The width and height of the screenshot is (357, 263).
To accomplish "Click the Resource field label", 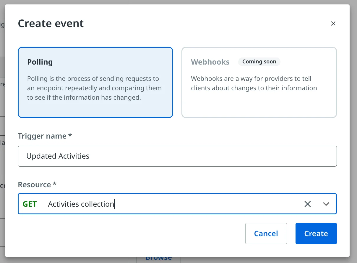I will pos(37,185).
